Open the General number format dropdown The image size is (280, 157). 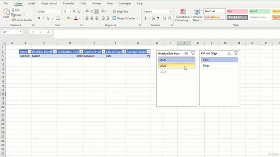[170, 12]
